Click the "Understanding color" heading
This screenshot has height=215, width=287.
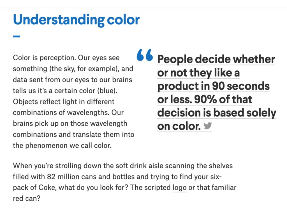[x=76, y=20]
